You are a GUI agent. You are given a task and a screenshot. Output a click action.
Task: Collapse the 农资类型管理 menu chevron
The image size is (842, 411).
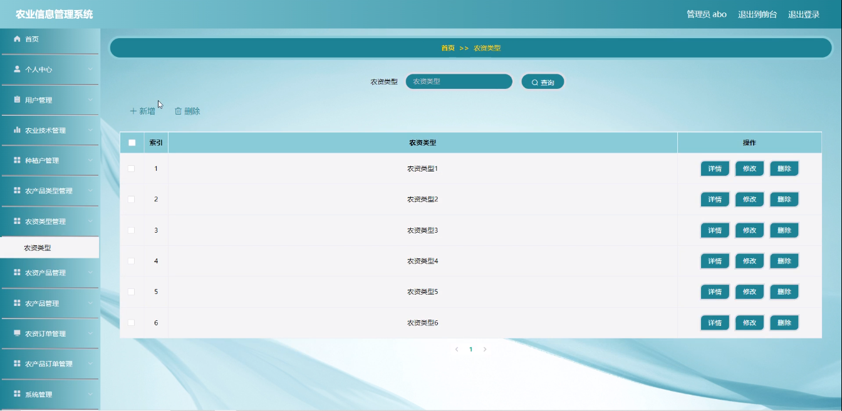click(90, 221)
